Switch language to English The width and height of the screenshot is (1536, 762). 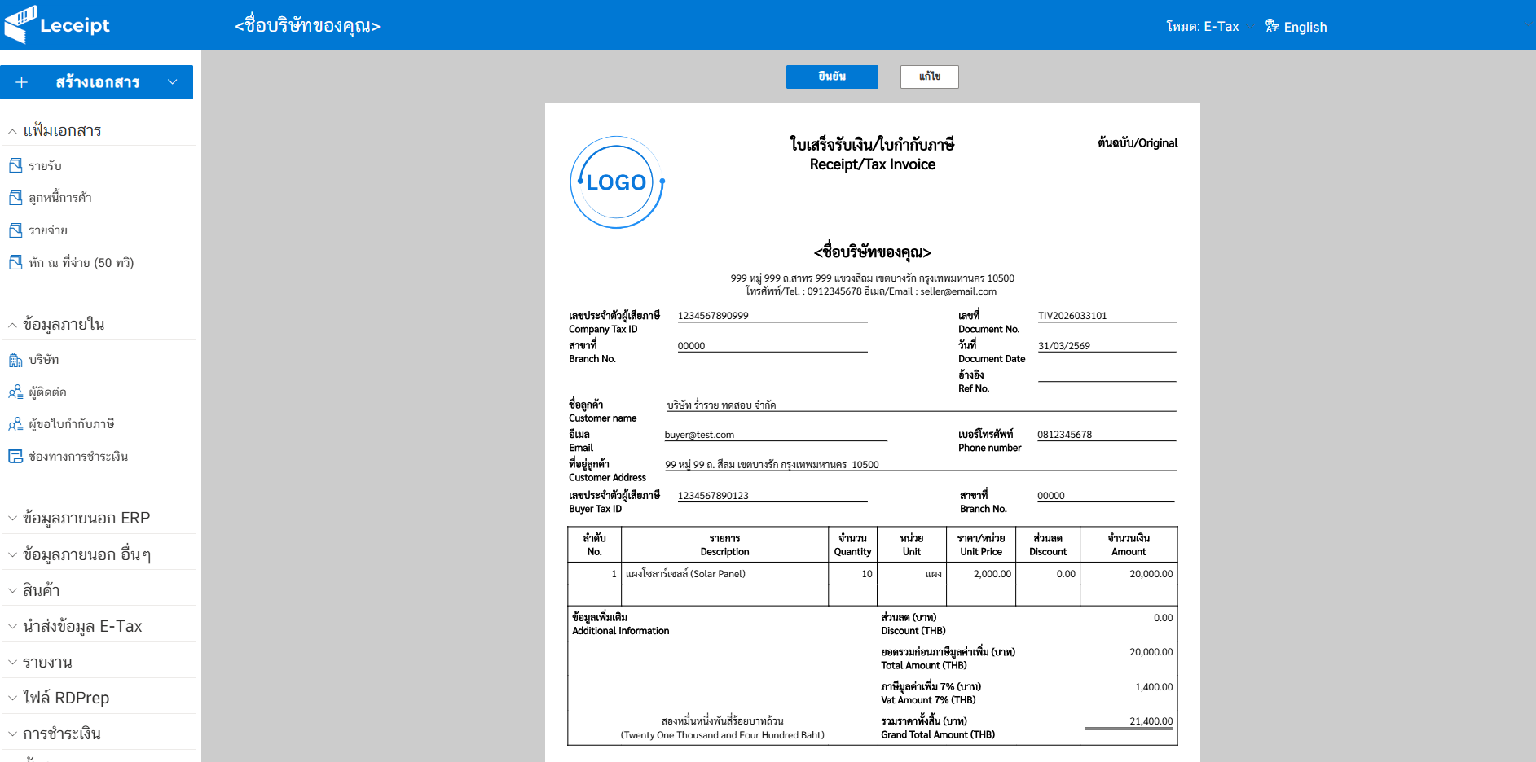click(1305, 27)
